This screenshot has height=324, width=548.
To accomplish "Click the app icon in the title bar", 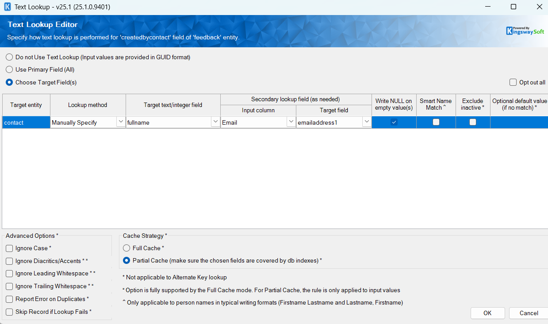I will [7, 7].
